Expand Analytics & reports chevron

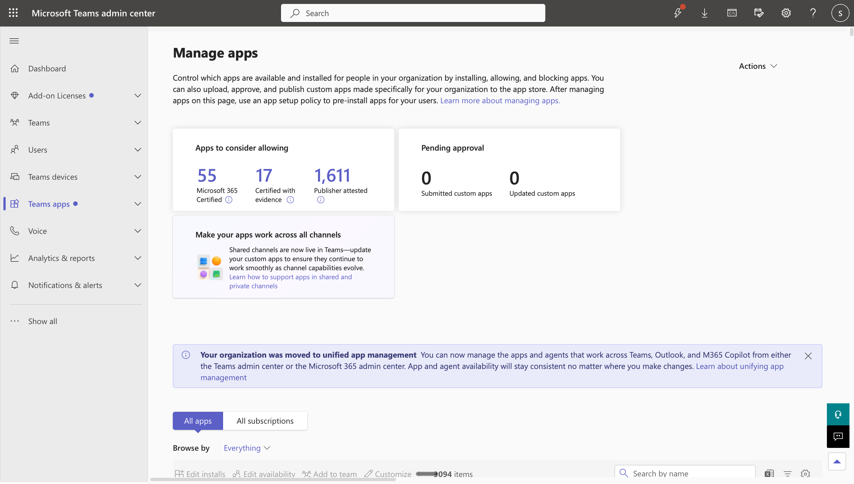pyautogui.click(x=138, y=258)
